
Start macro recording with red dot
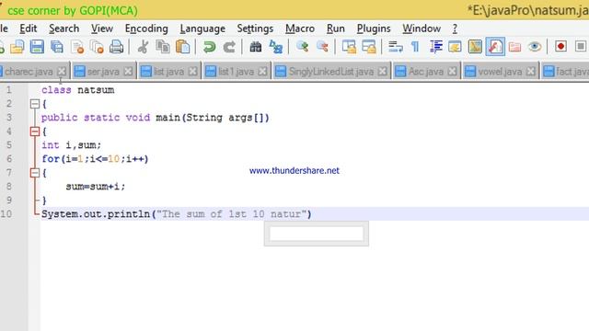(x=560, y=47)
